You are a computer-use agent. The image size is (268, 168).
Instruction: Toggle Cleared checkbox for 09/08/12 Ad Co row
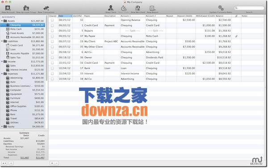point(52,52)
